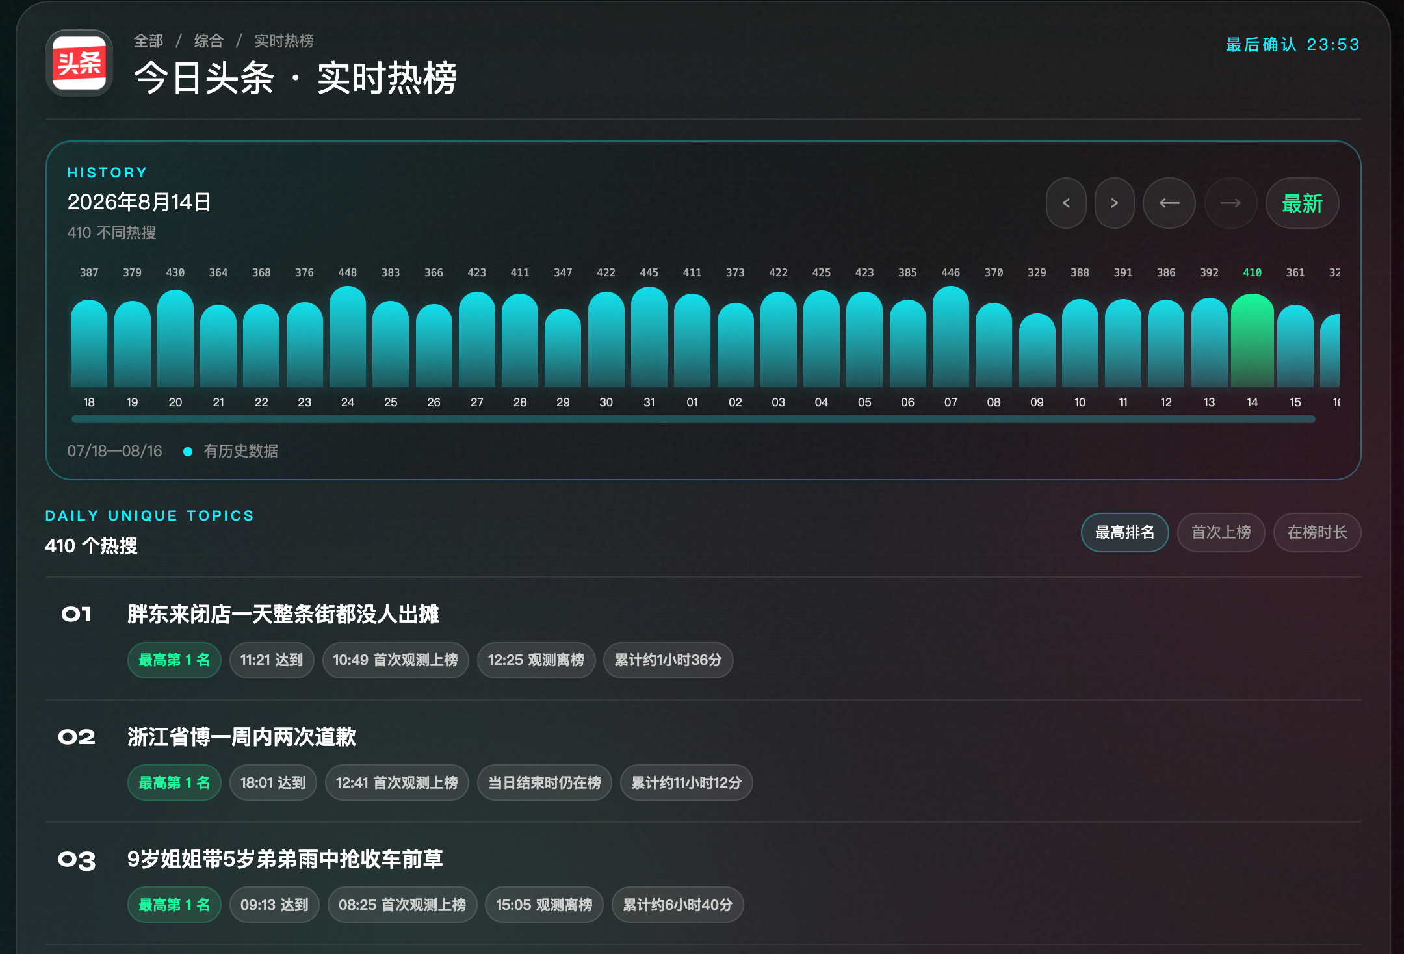Jump forward with the long right arrow
Viewport: 1404px width, 954px height.
tap(1230, 203)
